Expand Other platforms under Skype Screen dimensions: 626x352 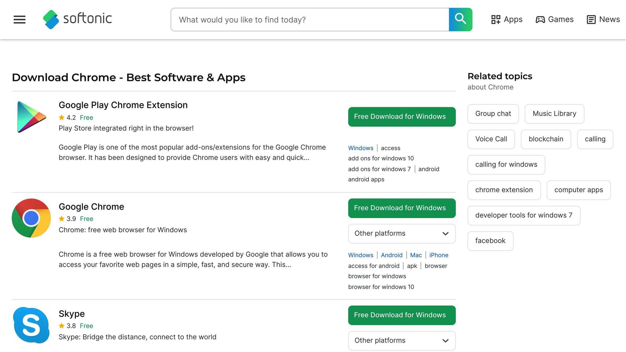point(401,341)
